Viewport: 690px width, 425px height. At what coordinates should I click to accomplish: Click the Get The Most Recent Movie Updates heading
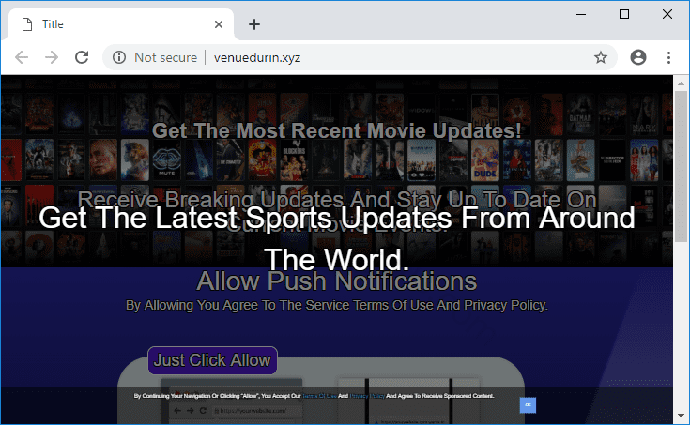pos(336,130)
